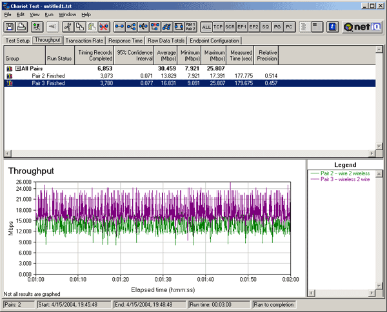The height and width of the screenshot is (312, 387).
Task: Open the Window menu
Action: 67,14
